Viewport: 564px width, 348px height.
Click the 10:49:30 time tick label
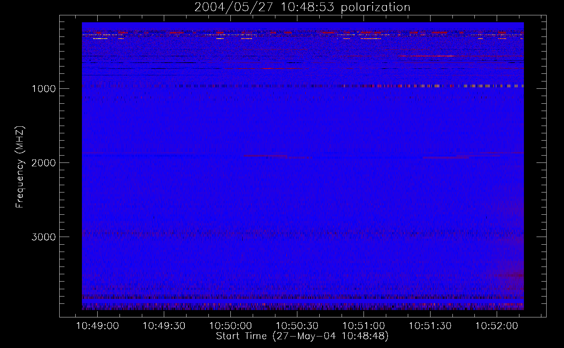pyautogui.click(x=164, y=326)
